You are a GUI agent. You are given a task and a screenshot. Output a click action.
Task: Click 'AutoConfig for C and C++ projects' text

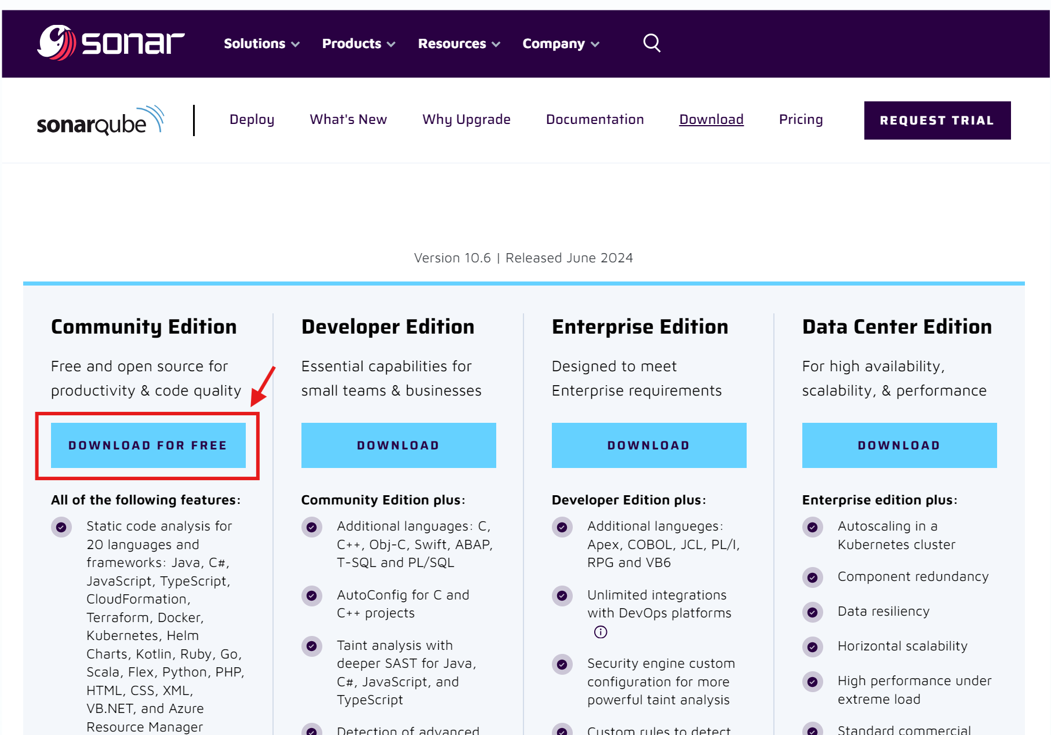coord(403,604)
